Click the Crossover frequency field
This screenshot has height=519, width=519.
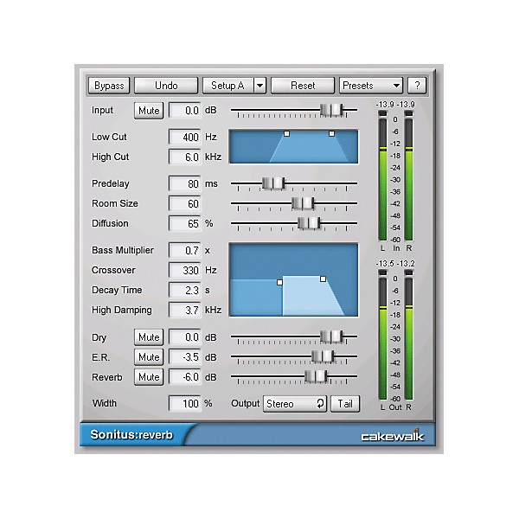[x=185, y=270]
